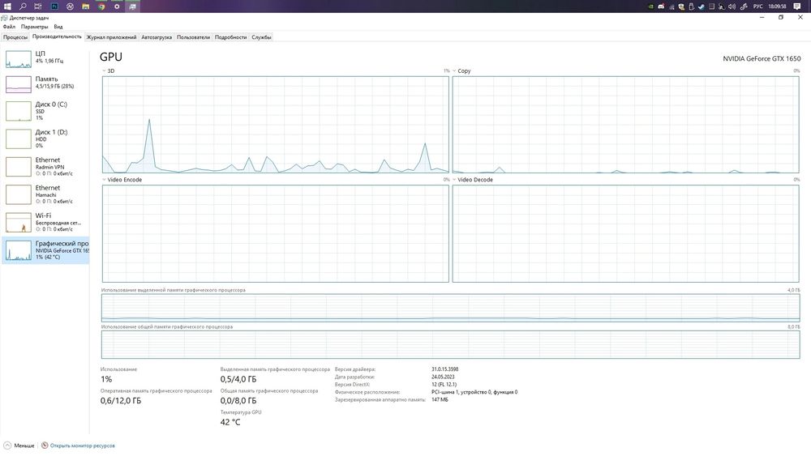Screen dimensions: 811x456
Task: Select the Графический процессор GPU entry
Action: pos(45,250)
